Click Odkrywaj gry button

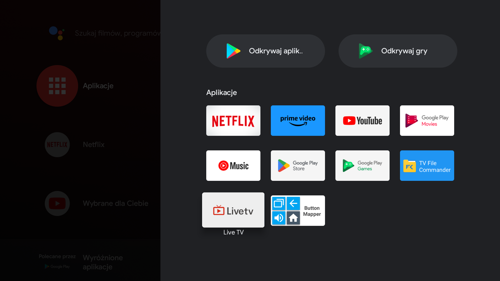[398, 51]
